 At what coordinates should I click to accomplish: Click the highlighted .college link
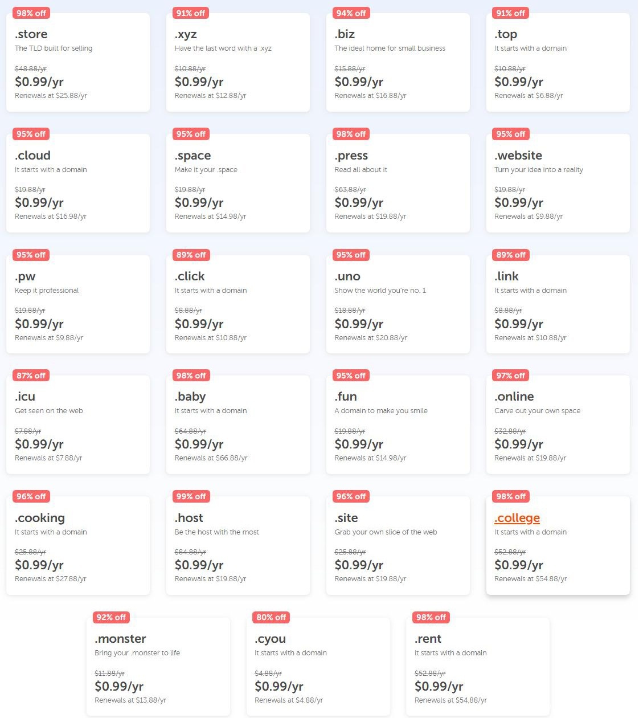click(x=516, y=518)
